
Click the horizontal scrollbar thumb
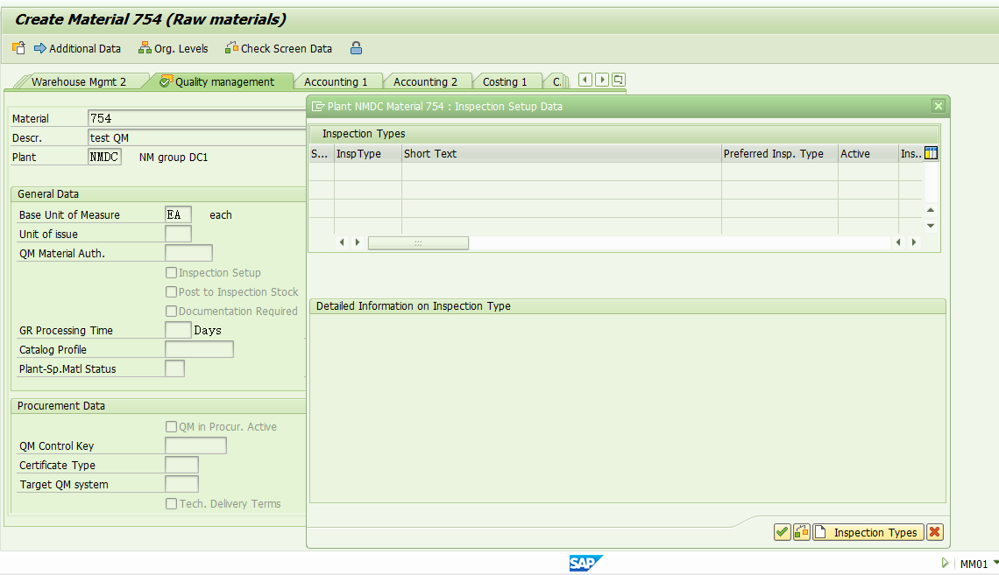(x=418, y=243)
